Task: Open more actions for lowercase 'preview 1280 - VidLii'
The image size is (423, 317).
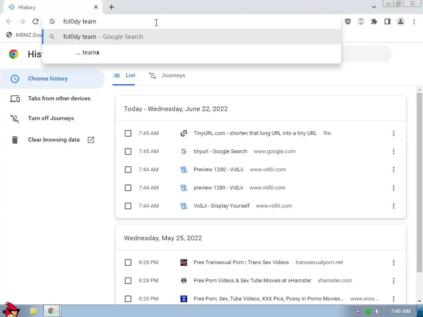Action: point(394,188)
